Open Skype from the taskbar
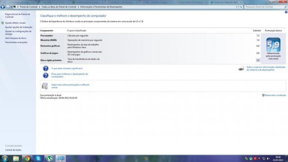Viewport: 288px width, 162px height. [38, 158]
